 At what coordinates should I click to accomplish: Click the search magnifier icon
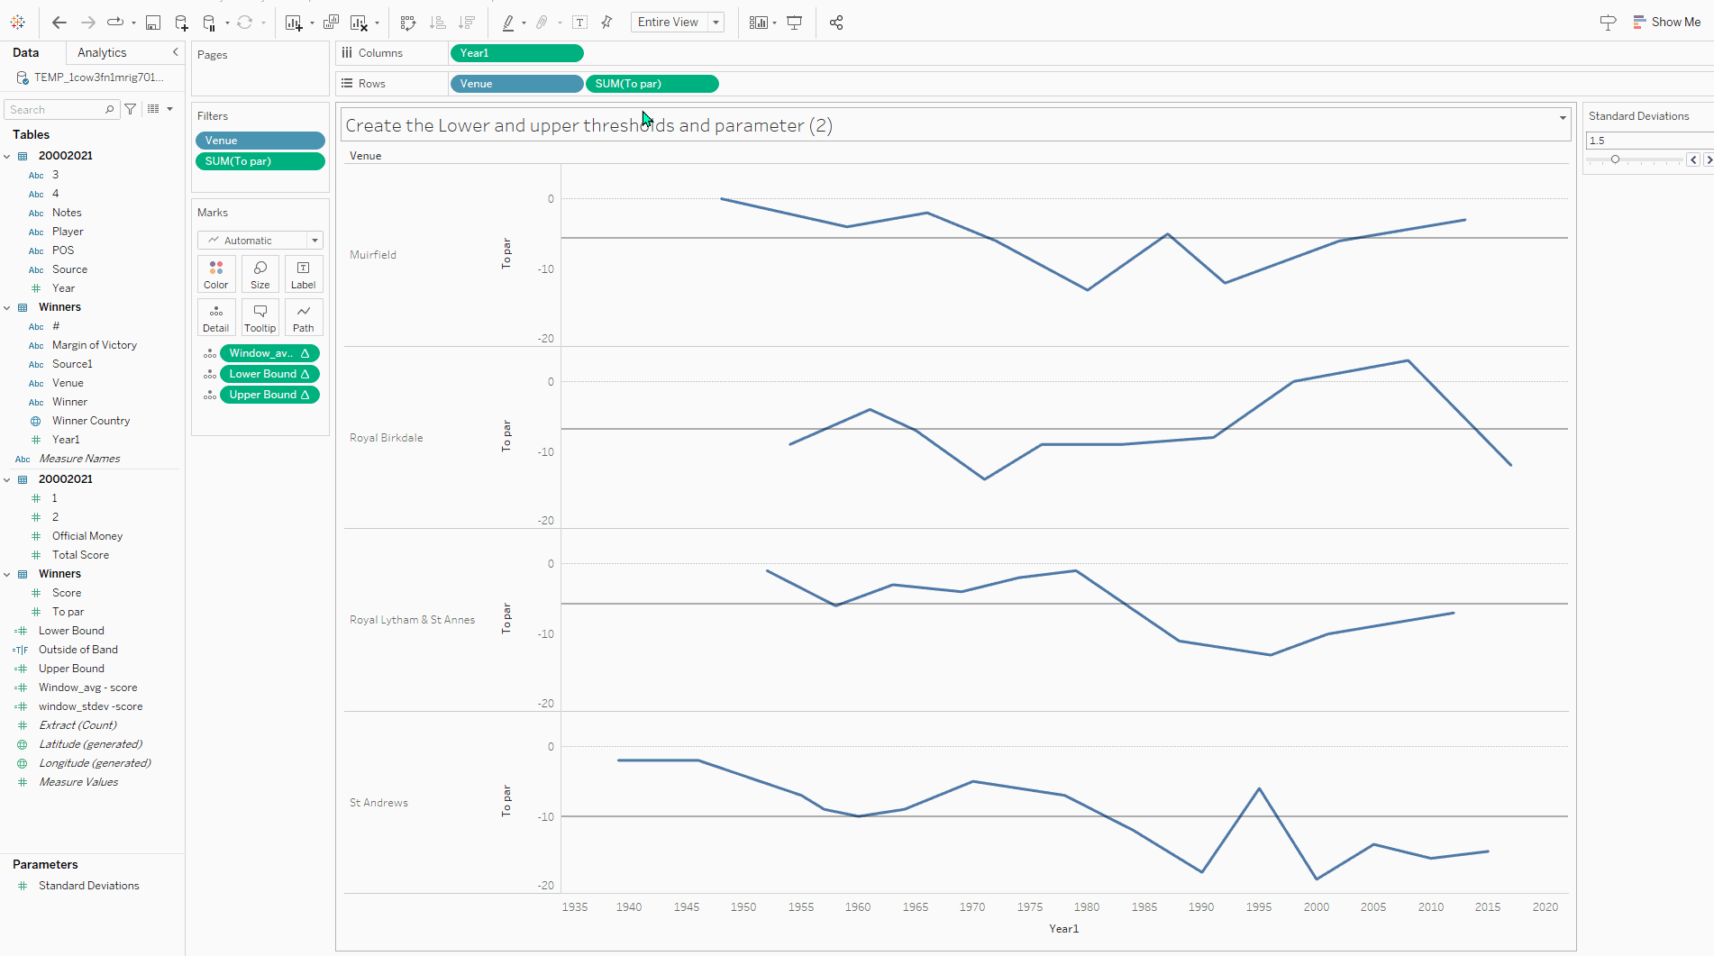(110, 109)
